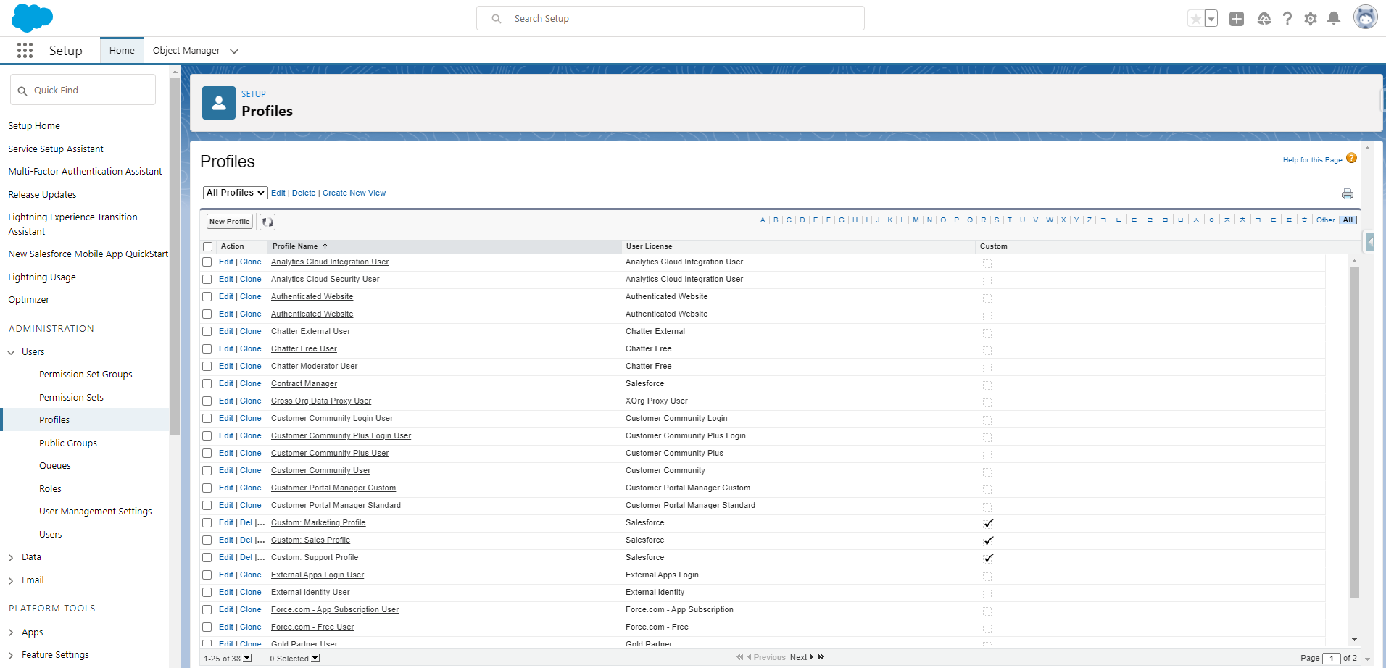Click the orange help question icon

pos(1351,158)
